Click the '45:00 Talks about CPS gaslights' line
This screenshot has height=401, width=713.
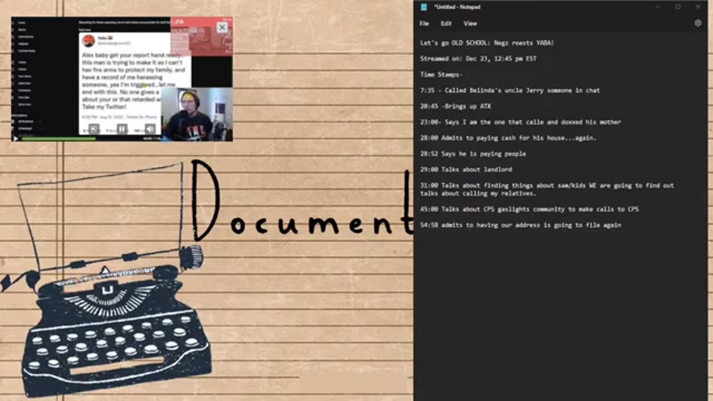click(529, 209)
